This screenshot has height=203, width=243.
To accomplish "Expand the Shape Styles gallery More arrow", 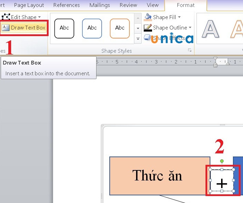I will tap(138, 39).
